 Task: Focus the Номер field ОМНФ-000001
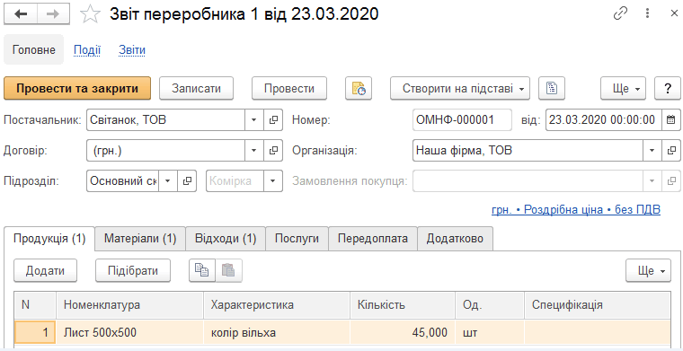pyautogui.click(x=462, y=119)
